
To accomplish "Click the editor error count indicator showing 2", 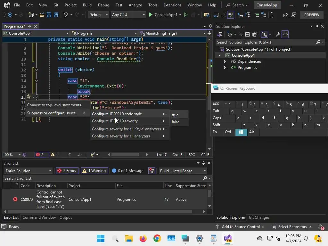I will point(41,155).
